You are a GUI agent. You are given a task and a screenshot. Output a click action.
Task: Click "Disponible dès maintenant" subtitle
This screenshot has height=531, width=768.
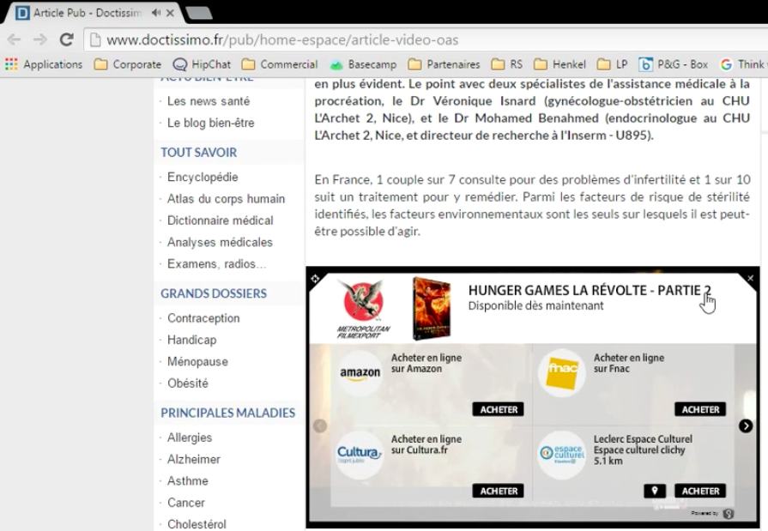tap(535, 305)
